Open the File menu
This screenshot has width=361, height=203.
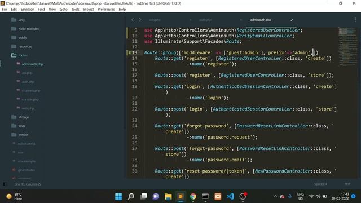point(5,10)
